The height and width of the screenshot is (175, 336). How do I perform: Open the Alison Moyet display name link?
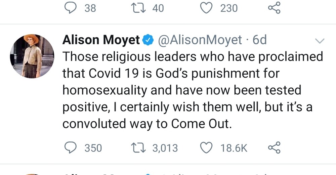click(x=101, y=40)
